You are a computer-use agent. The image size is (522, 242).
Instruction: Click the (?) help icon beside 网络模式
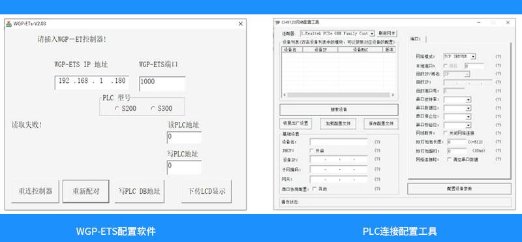[x=498, y=57]
